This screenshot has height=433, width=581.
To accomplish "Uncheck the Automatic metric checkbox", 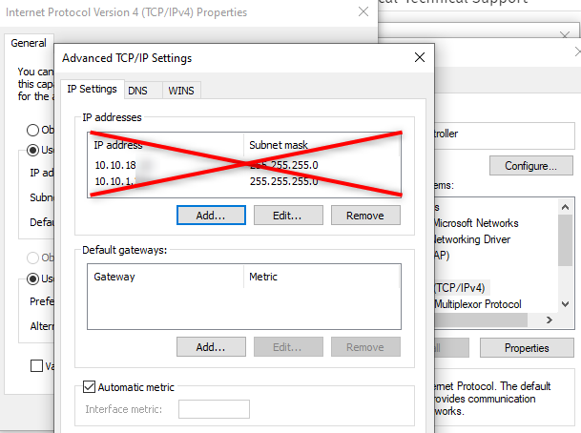I will [90, 387].
